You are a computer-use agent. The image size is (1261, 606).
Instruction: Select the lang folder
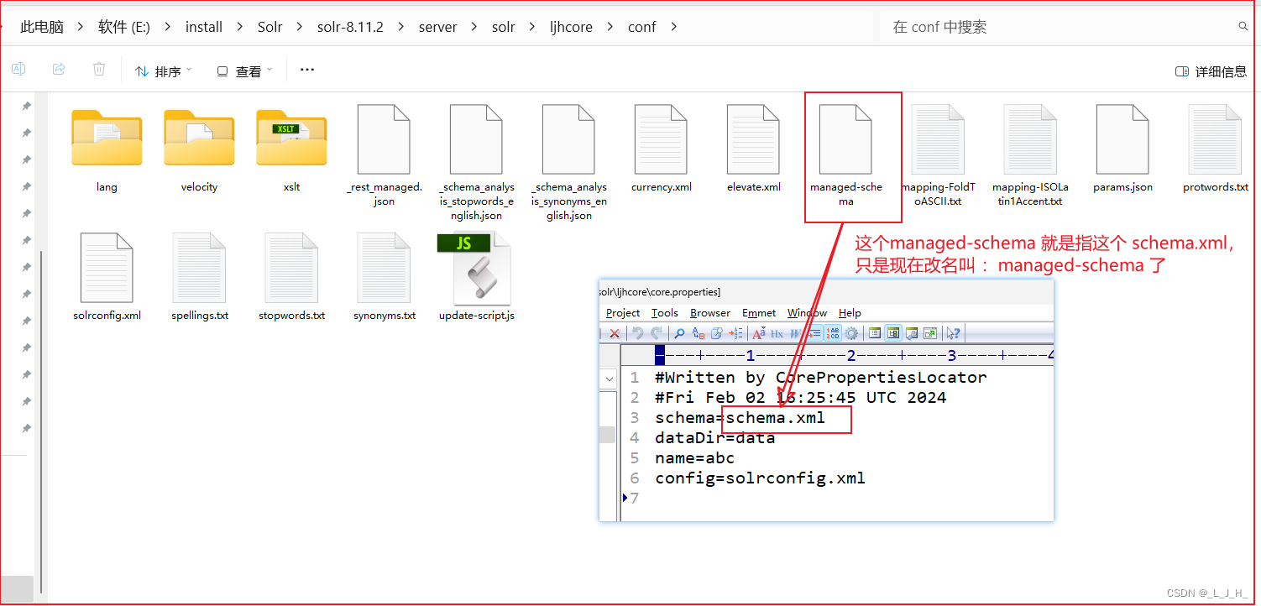(x=107, y=150)
